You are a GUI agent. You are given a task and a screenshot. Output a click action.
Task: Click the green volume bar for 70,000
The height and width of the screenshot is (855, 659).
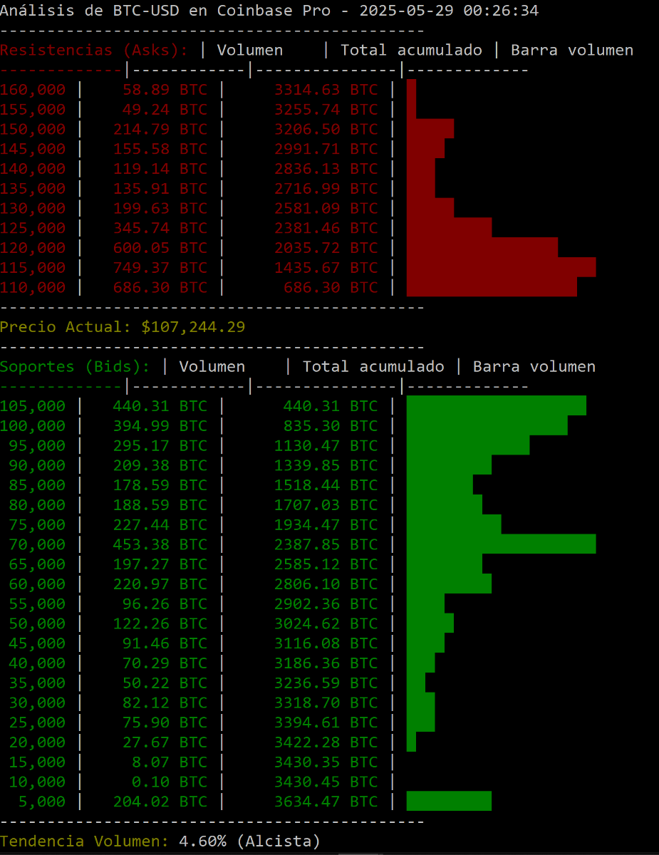point(501,544)
